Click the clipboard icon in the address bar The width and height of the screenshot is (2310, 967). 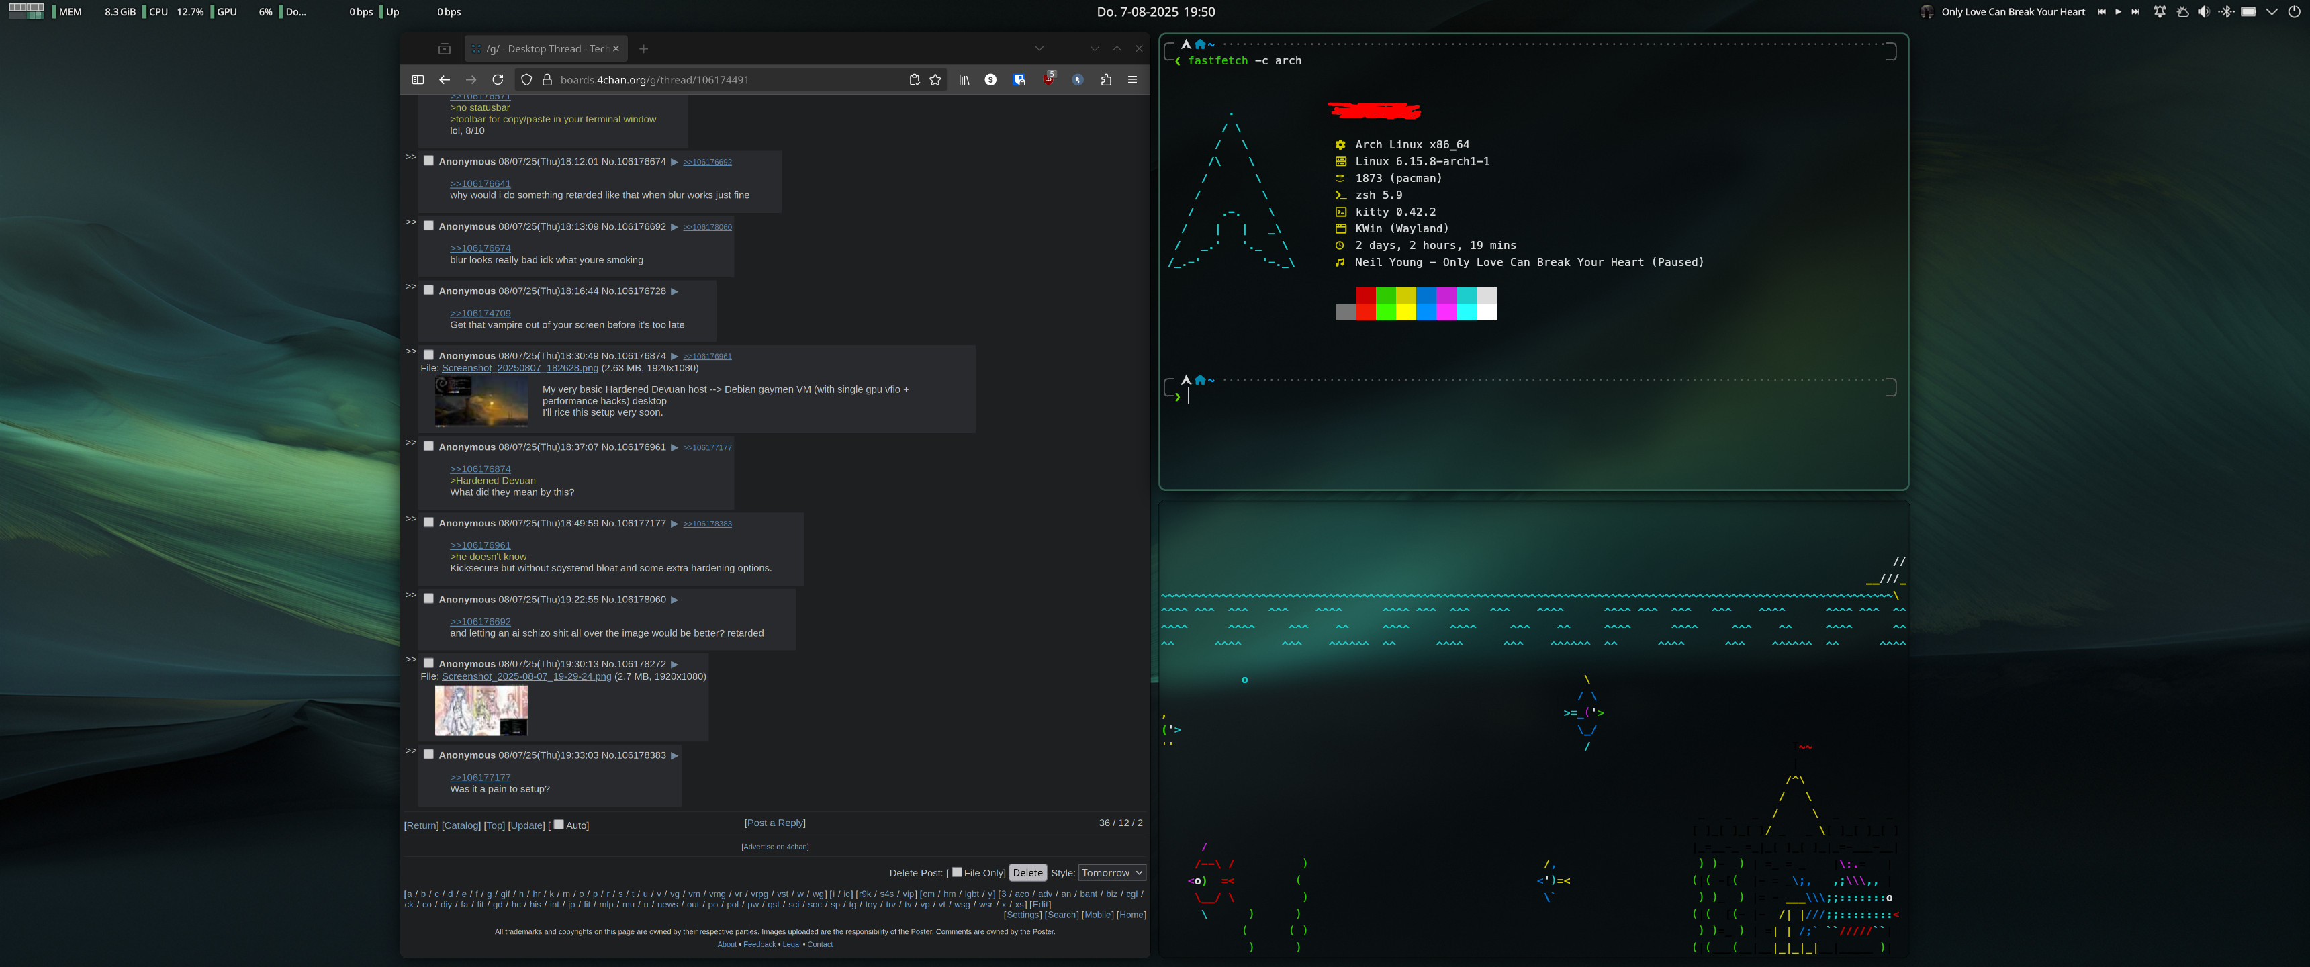click(x=914, y=80)
